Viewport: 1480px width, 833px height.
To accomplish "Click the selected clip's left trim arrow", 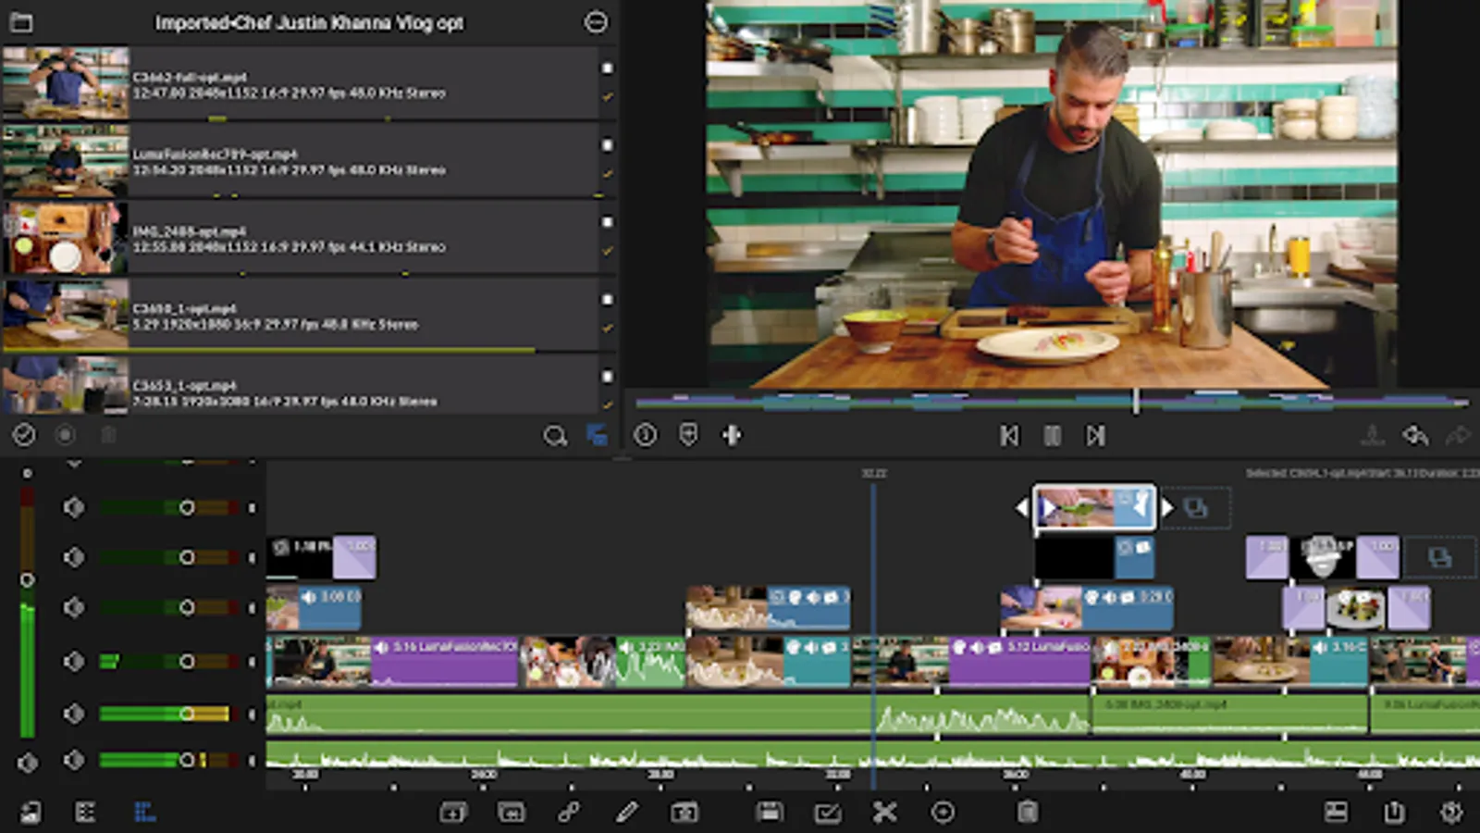I will [x=1022, y=507].
